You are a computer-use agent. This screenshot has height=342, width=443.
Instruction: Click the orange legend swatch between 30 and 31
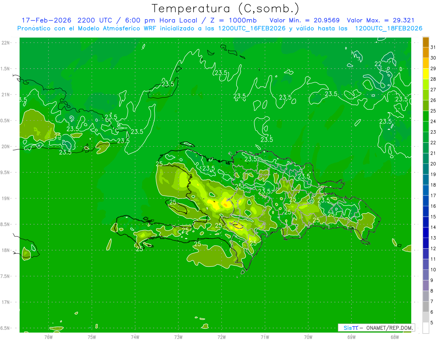coord(426,53)
